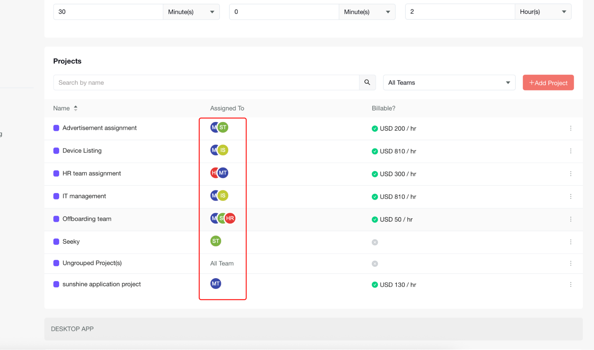Screen dimensions: 594x350
Task: Open the All Teams filter dropdown
Action: click(449, 83)
